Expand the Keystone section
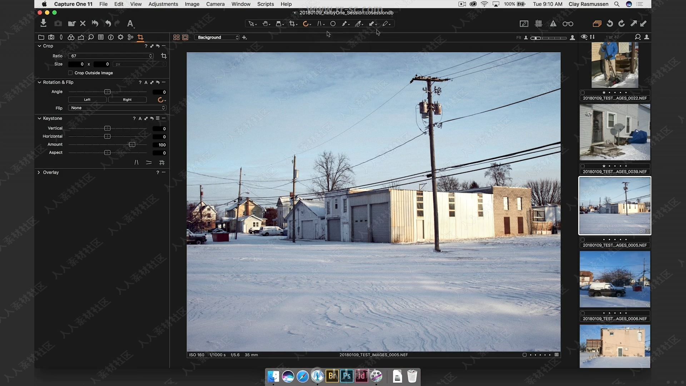Image resolution: width=686 pixels, height=386 pixels. coord(39,118)
